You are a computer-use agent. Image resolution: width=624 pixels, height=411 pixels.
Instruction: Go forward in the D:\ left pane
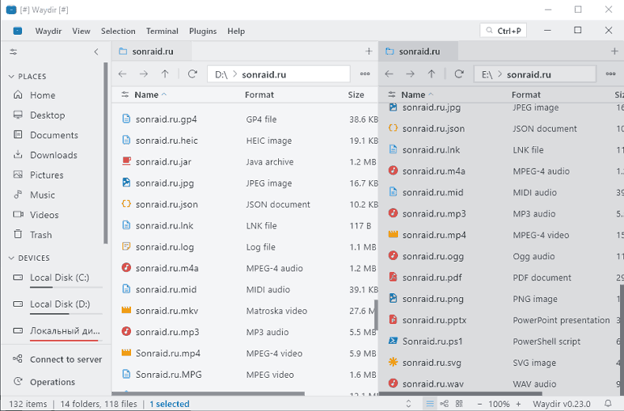(x=144, y=74)
